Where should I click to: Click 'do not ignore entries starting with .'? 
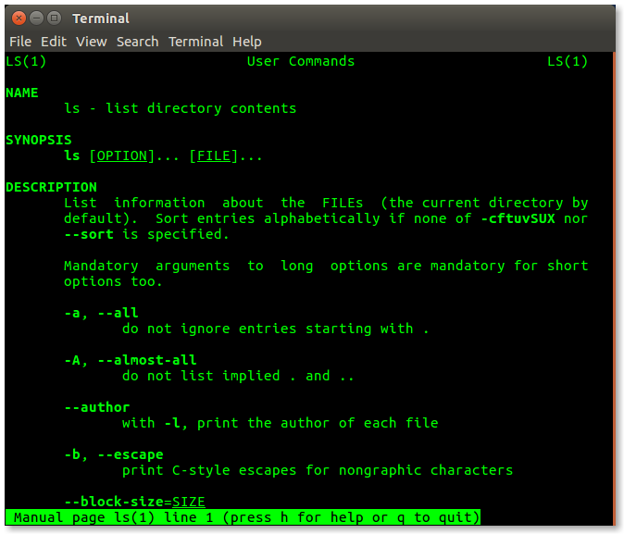tap(275, 329)
